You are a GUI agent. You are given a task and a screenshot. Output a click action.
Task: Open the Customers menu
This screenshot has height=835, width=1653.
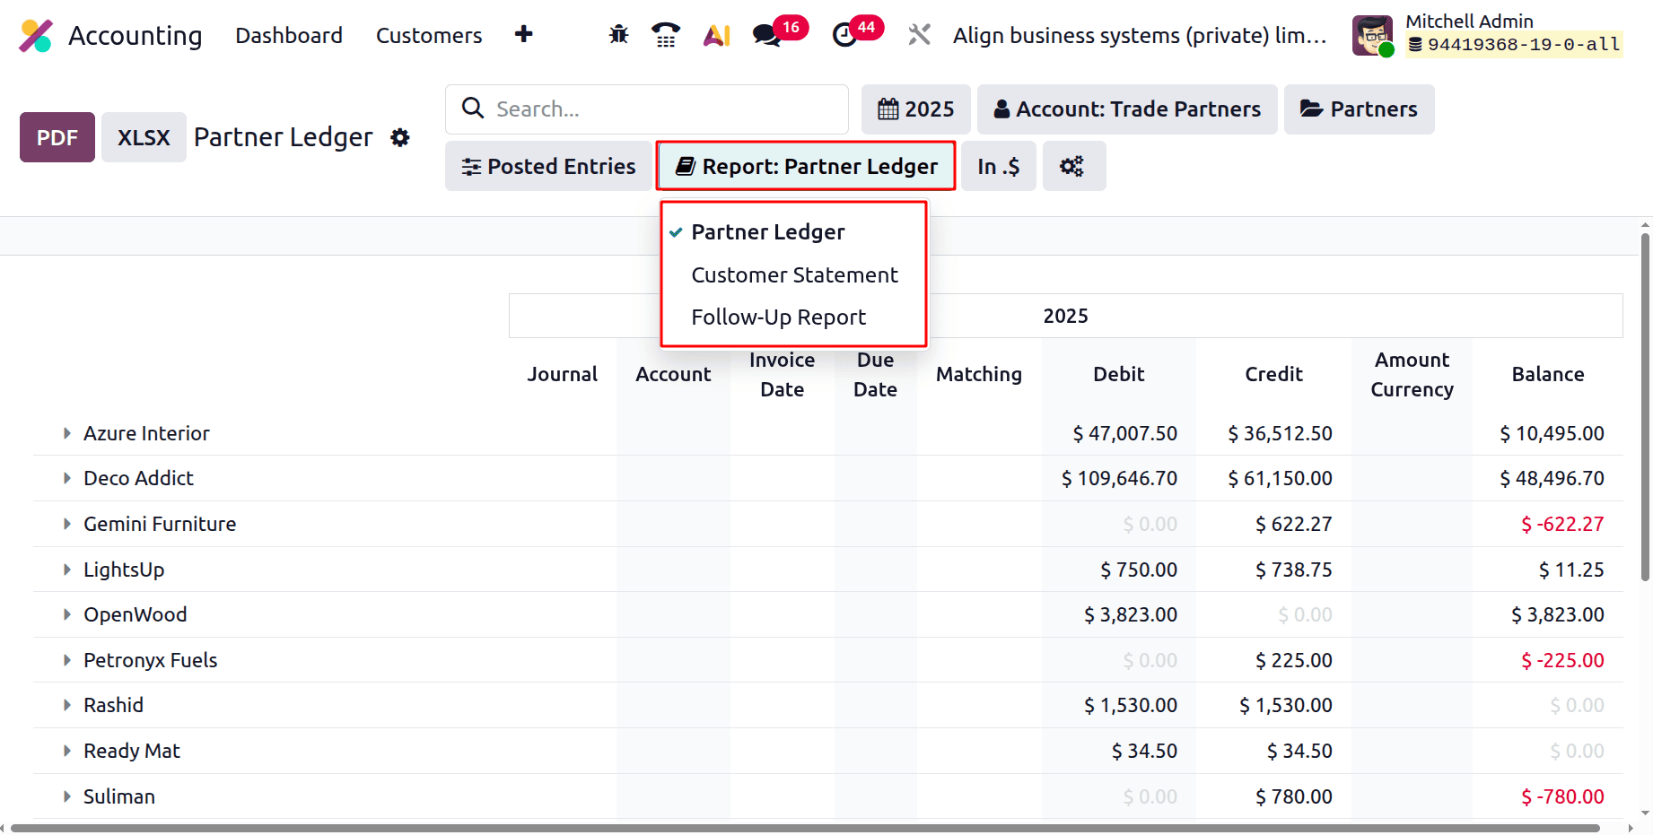click(x=429, y=35)
